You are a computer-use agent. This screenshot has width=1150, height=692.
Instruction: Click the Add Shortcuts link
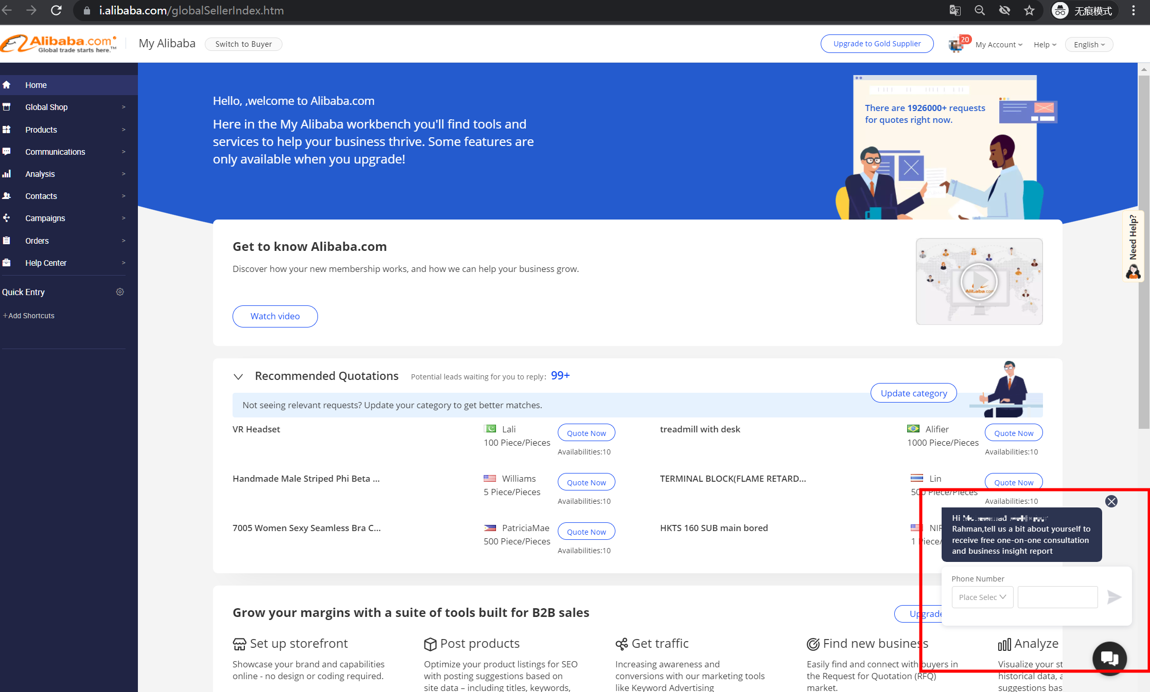[x=29, y=316]
